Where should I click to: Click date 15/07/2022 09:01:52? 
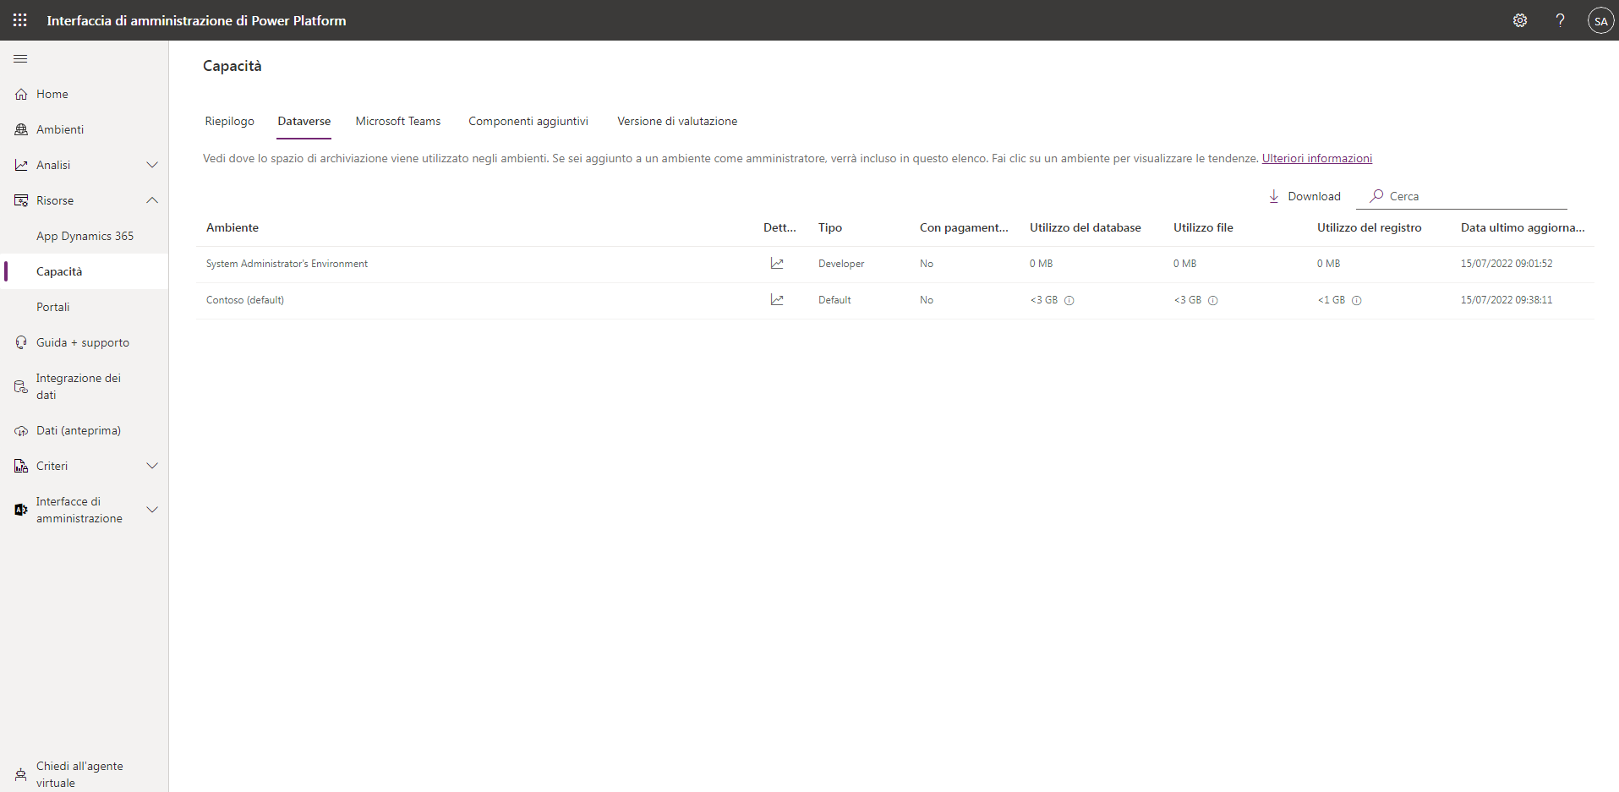point(1507,264)
